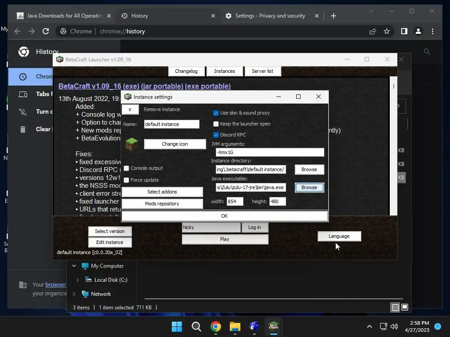Open the Server list tab
This screenshot has width=450, height=337.
point(262,71)
